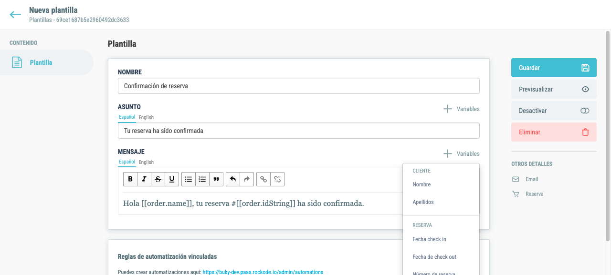Insert a bulleted list
The height and width of the screenshot is (275, 611).
189,179
